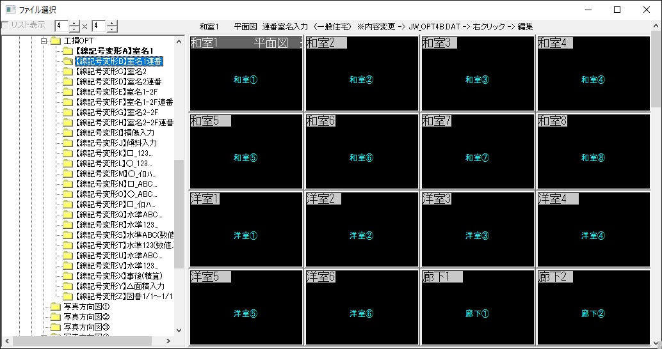Decrease the second thumbnail row count spinner
This screenshot has height=349, width=662.
pos(113,29)
